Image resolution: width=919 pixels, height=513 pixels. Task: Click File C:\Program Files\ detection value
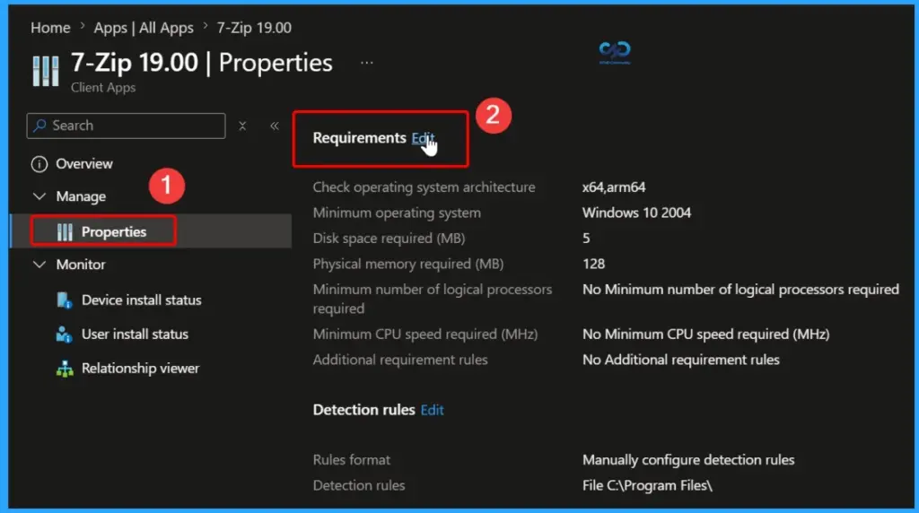[x=647, y=485]
